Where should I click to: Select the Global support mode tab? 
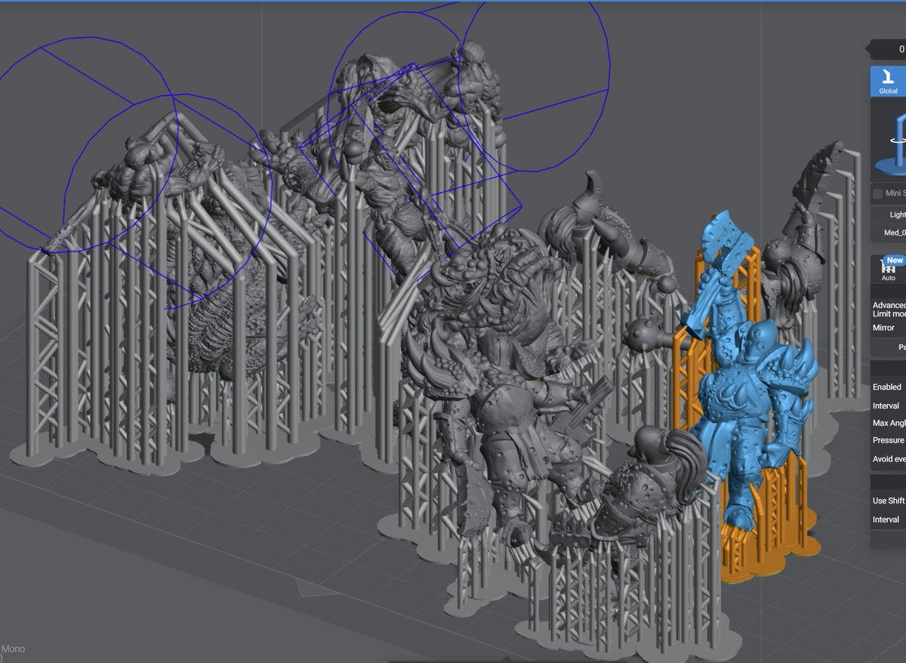(x=888, y=82)
